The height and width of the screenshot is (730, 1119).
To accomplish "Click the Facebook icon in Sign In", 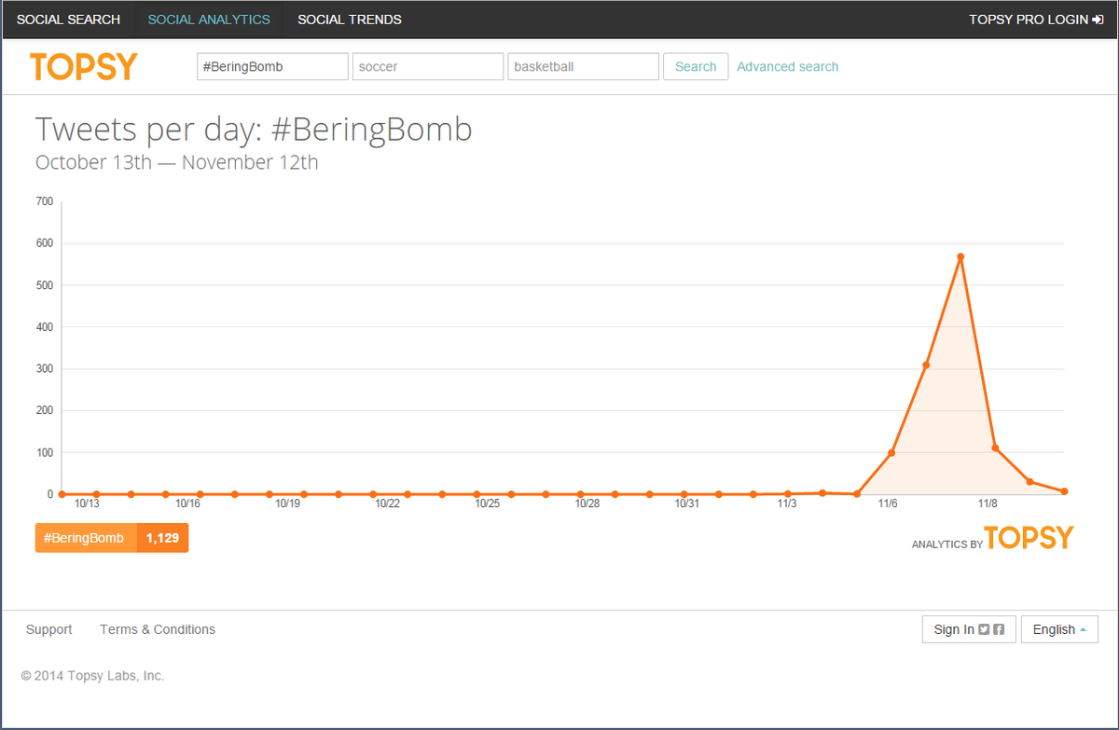I will coord(999,629).
